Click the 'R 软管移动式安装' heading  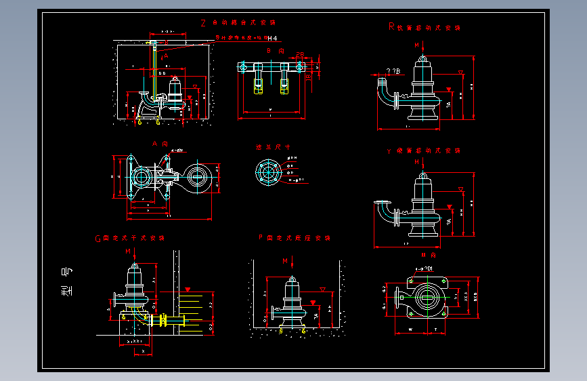[x=425, y=27]
